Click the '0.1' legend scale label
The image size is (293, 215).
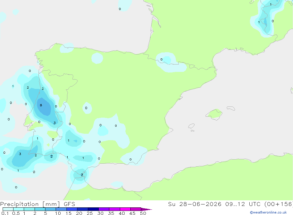coord(5,213)
